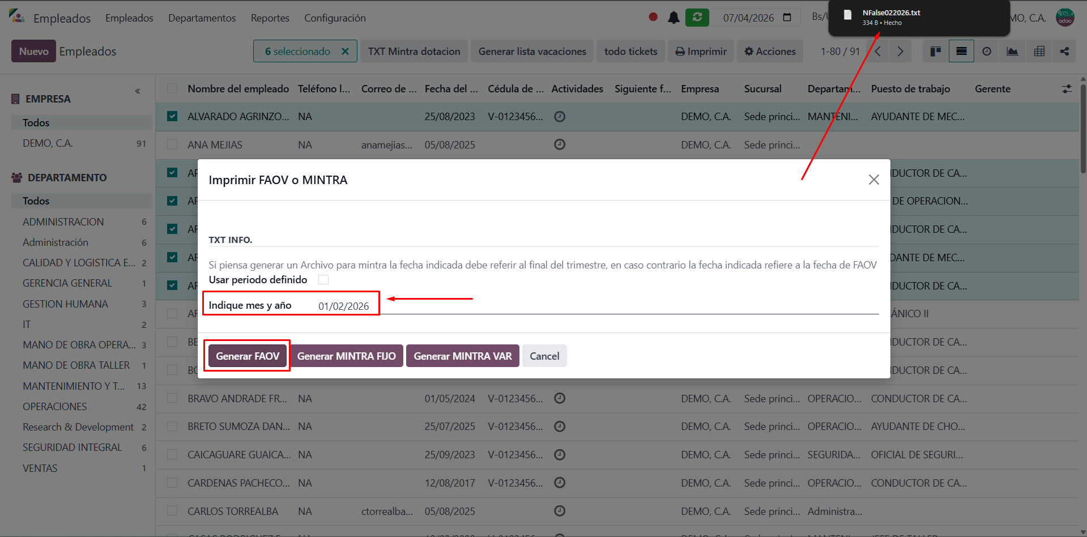Viewport: 1087px width, 537px height.
Task: Check the ANA MEJIAS row checkbox
Action: (x=172, y=145)
